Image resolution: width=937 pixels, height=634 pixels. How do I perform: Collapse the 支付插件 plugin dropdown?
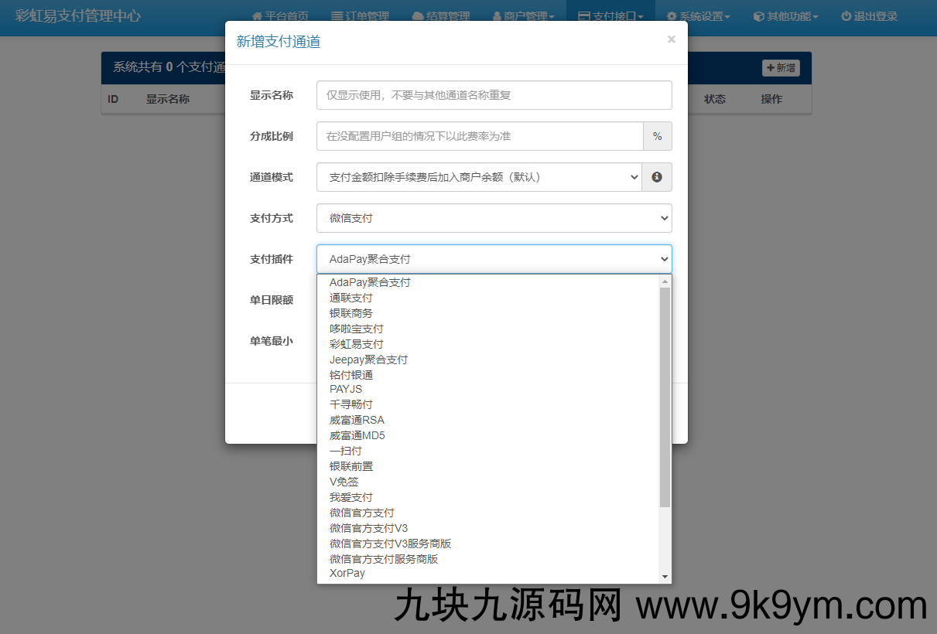tap(493, 258)
